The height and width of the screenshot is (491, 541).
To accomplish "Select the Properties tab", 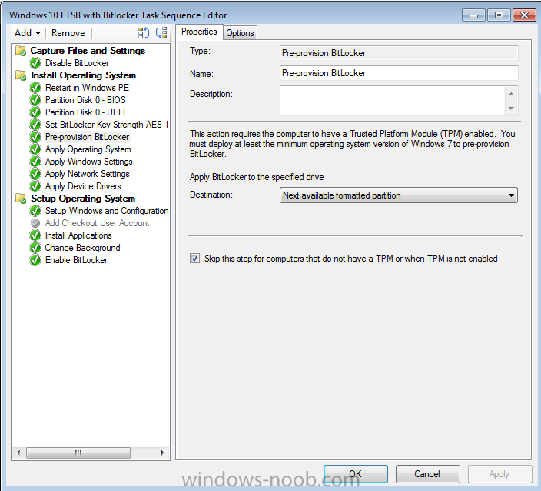I will (199, 32).
